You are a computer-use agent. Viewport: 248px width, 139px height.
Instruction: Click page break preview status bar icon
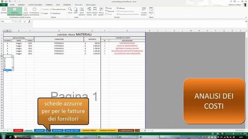[x=222, y=134]
